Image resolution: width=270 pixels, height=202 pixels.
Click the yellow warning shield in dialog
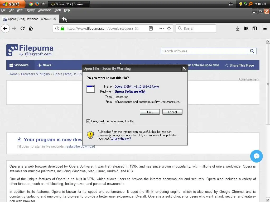90,135
